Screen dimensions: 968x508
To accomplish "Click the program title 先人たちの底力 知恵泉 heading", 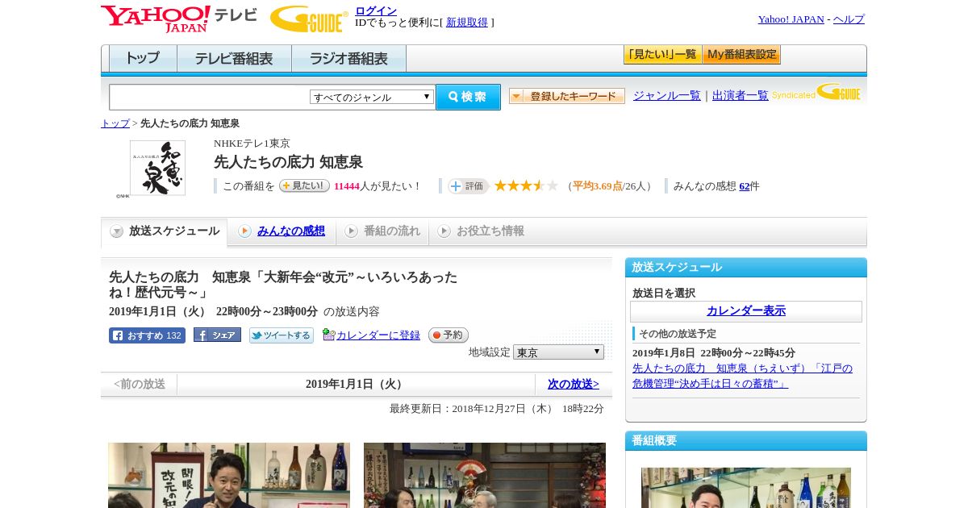I will click(288, 162).
